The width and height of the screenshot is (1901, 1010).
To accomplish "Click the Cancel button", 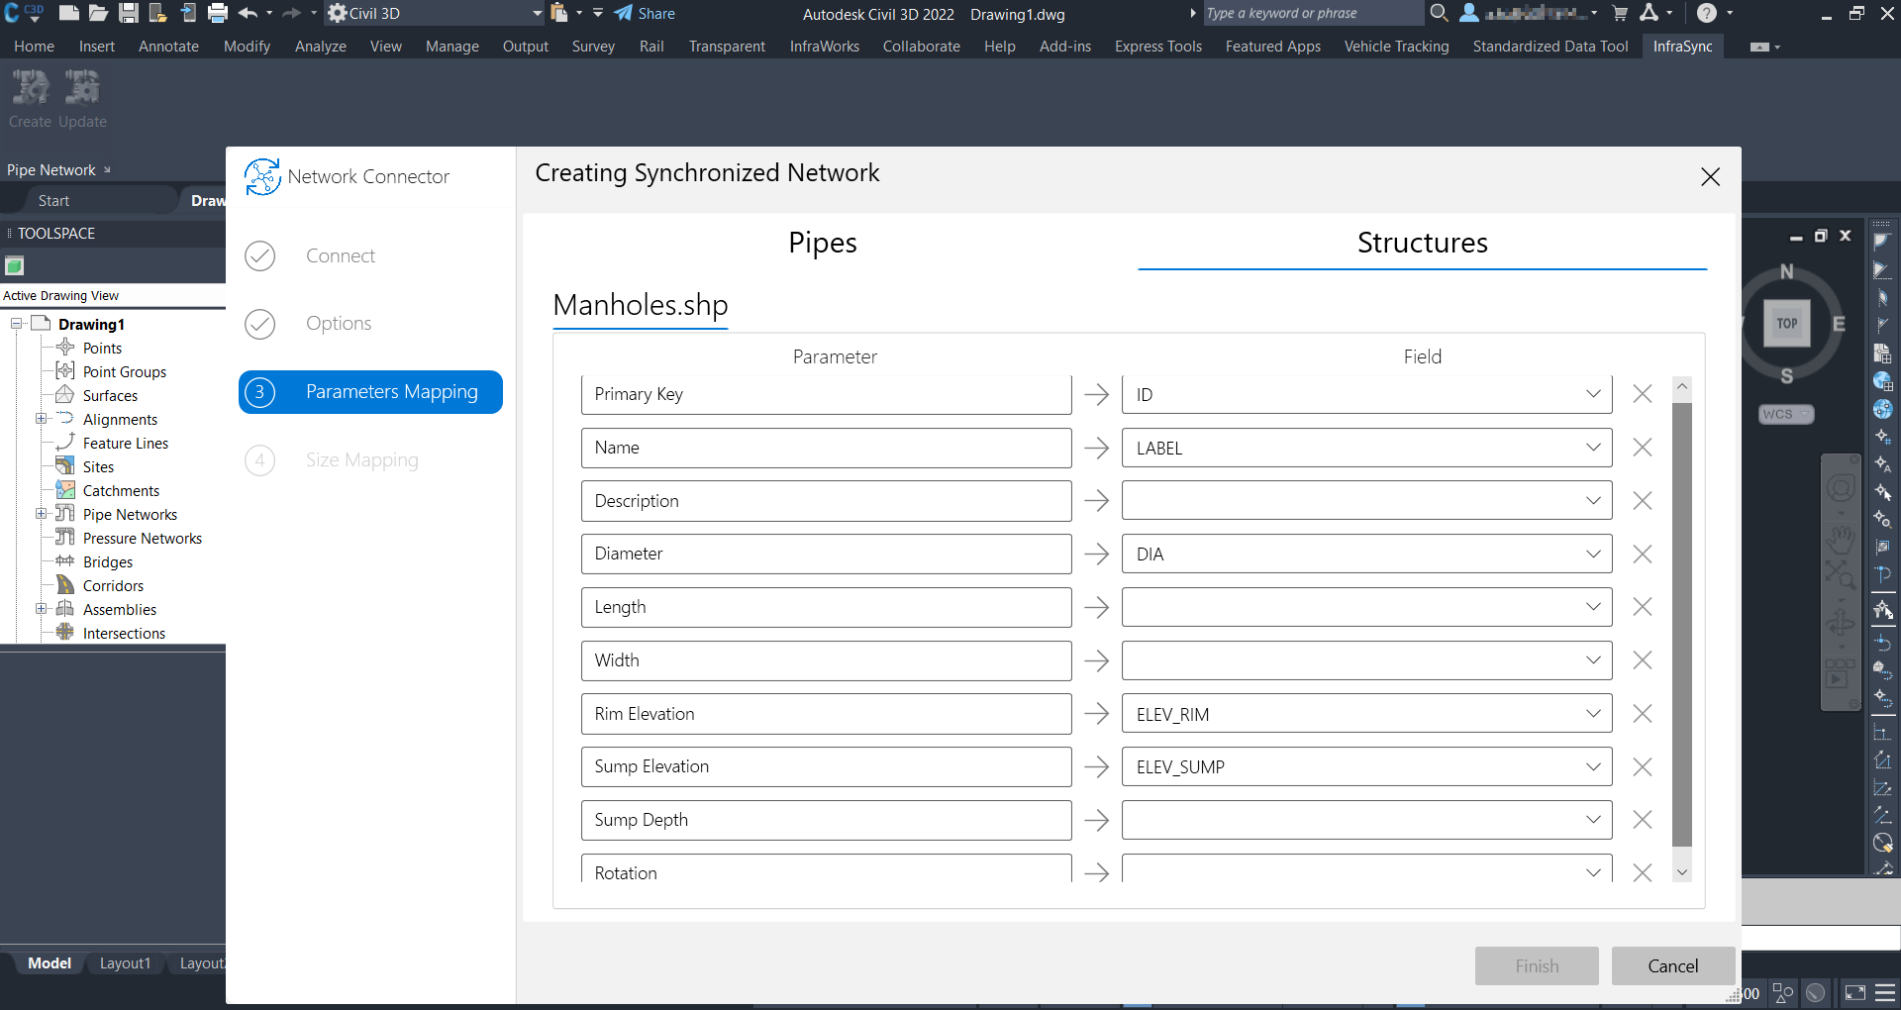I will [1672, 965].
